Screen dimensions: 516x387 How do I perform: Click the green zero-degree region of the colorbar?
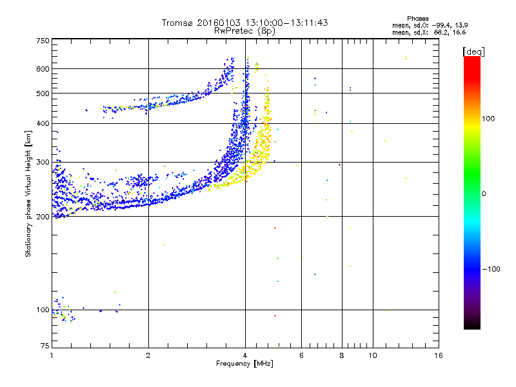pyautogui.click(x=472, y=193)
